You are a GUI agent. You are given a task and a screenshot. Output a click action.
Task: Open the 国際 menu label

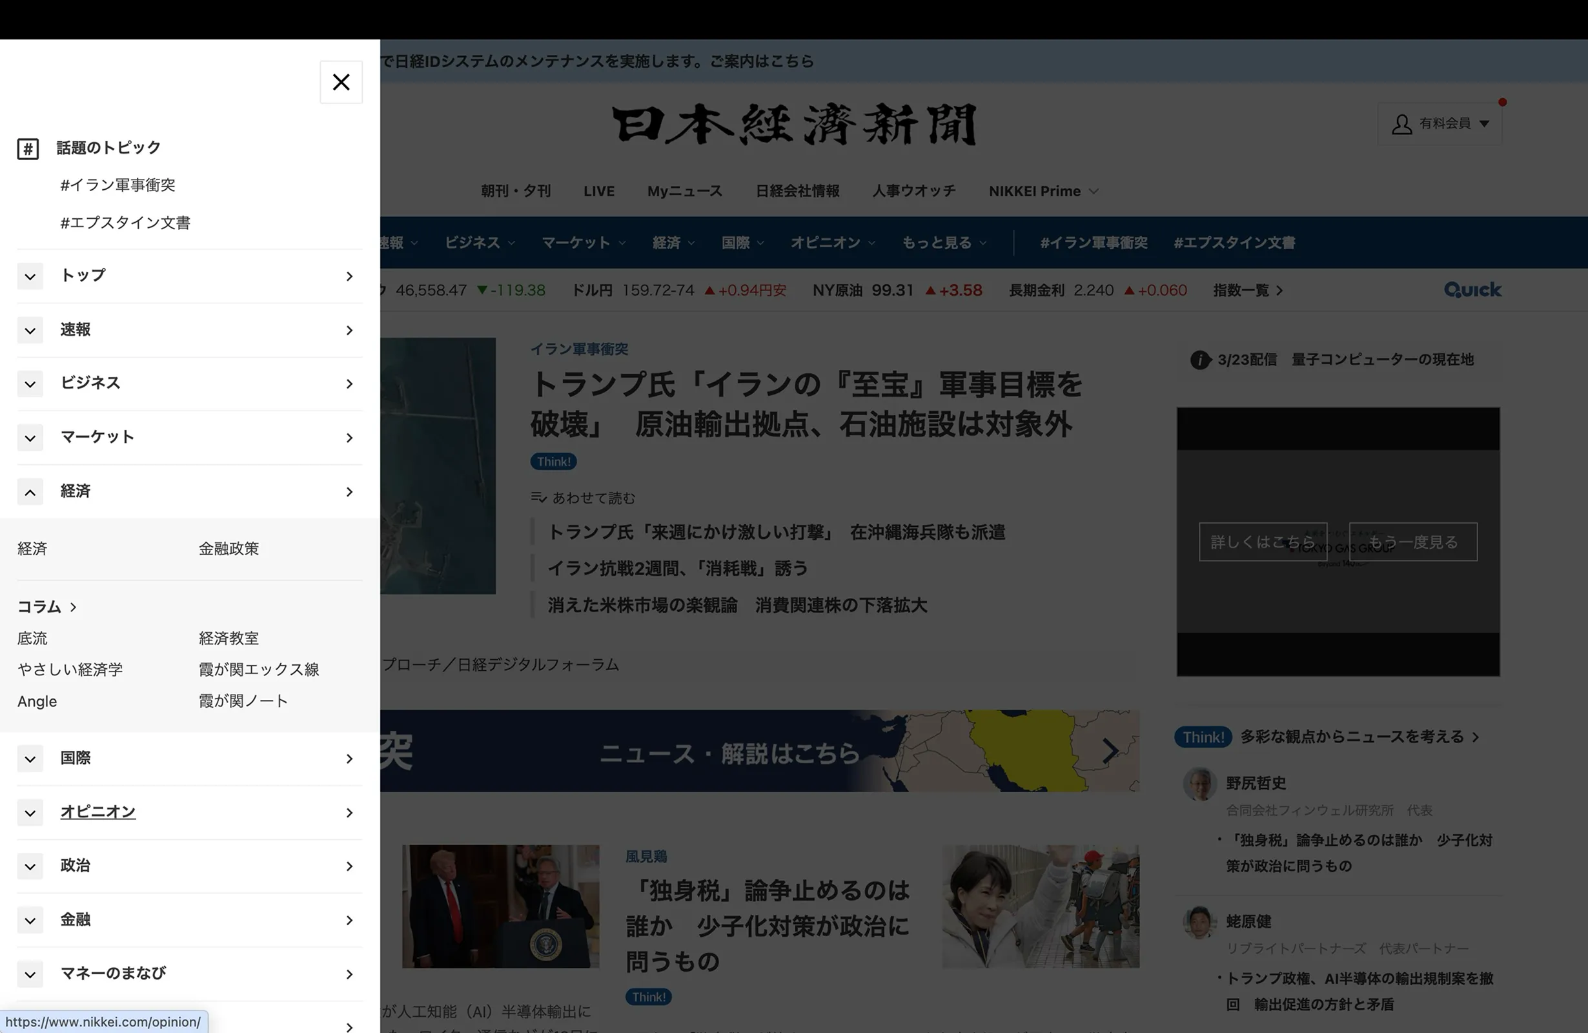coord(76,758)
